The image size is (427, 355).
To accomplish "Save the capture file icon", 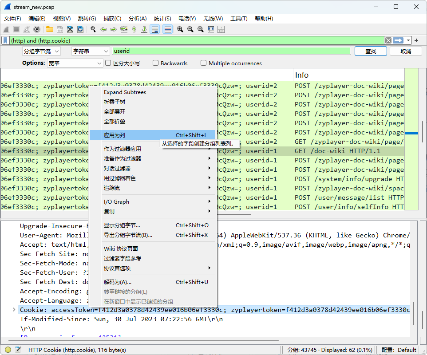I will point(60,29).
